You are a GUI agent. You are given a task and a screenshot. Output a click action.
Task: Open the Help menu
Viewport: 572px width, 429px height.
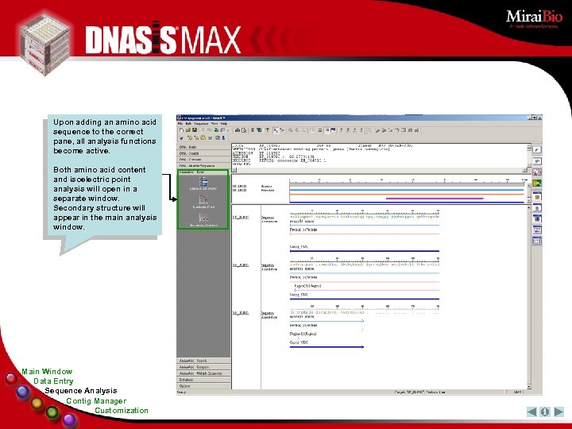point(223,124)
